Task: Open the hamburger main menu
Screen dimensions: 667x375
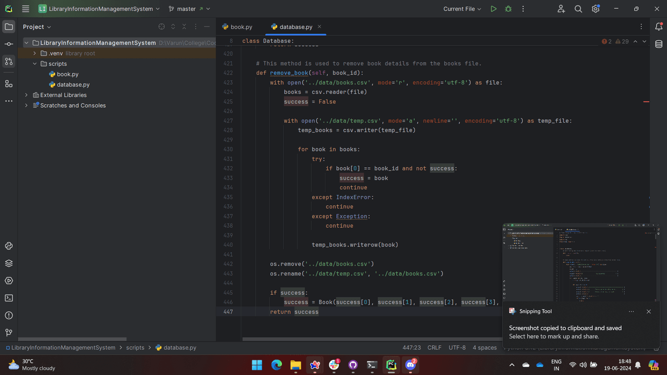Action: (x=26, y=9)
